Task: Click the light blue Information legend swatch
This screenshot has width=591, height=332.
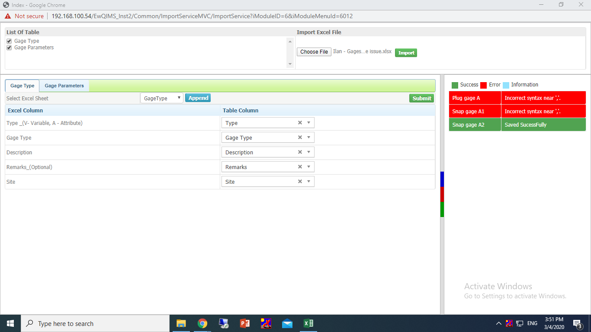Action: point(506,85)
